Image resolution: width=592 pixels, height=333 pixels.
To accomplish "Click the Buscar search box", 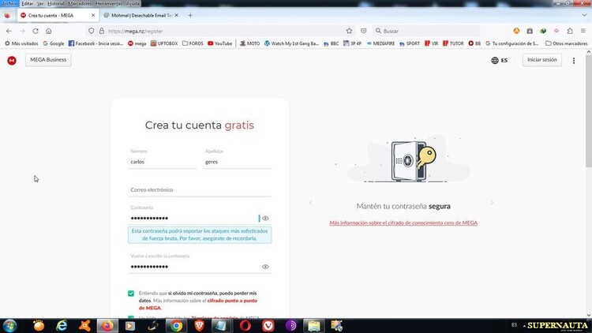I will coord(426,31).
